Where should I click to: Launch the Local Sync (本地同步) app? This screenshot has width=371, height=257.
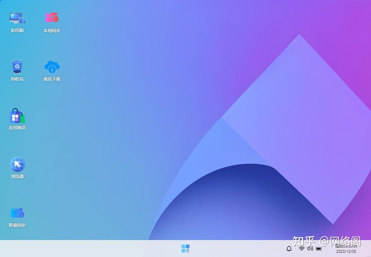52,17
